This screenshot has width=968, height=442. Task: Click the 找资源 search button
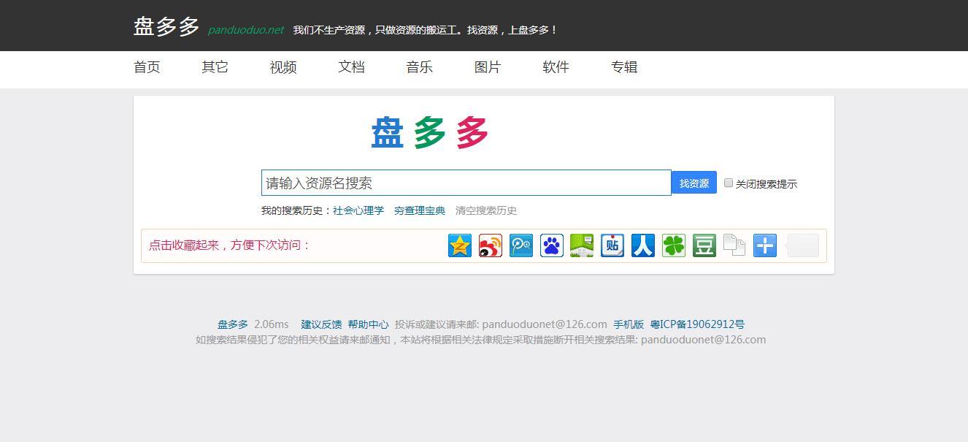694,183
